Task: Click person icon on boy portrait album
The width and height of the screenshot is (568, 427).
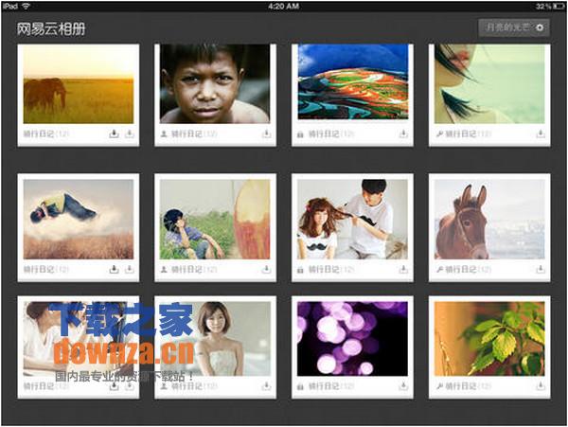Action: pos(164,134)
